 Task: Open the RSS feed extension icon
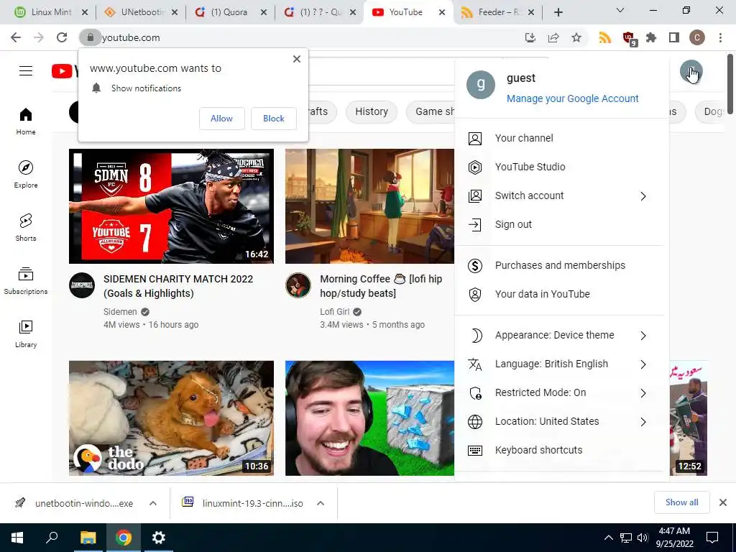[605, 37]
